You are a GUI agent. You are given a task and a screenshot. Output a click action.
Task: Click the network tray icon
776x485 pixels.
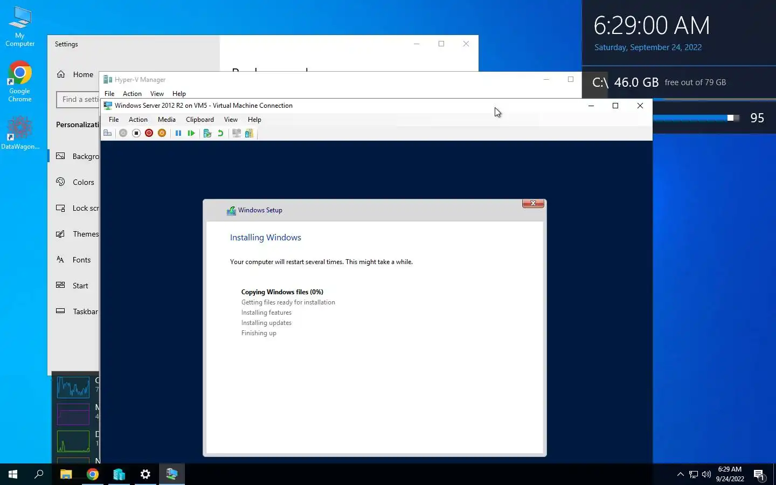pyautogui.click(x=694, y=474)
